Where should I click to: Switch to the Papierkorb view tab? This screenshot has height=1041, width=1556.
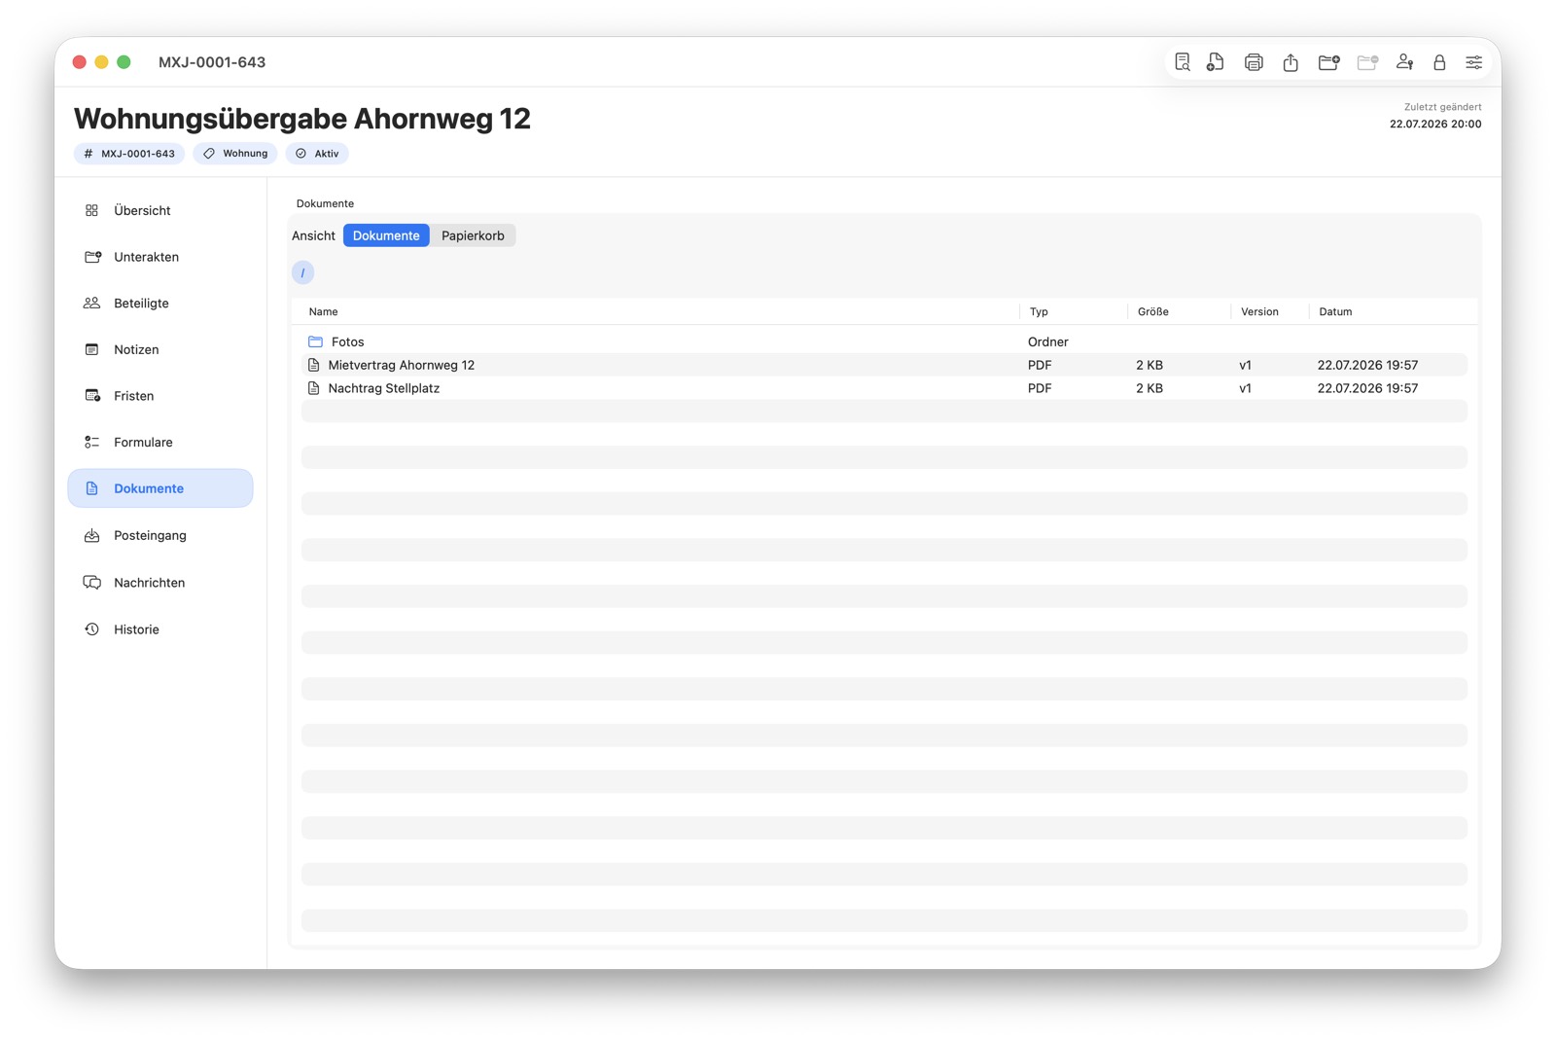[473, 235]
